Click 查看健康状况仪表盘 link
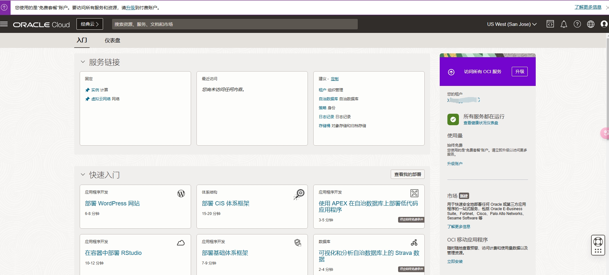This screenshot has height=275, width=609. point(481,123)
